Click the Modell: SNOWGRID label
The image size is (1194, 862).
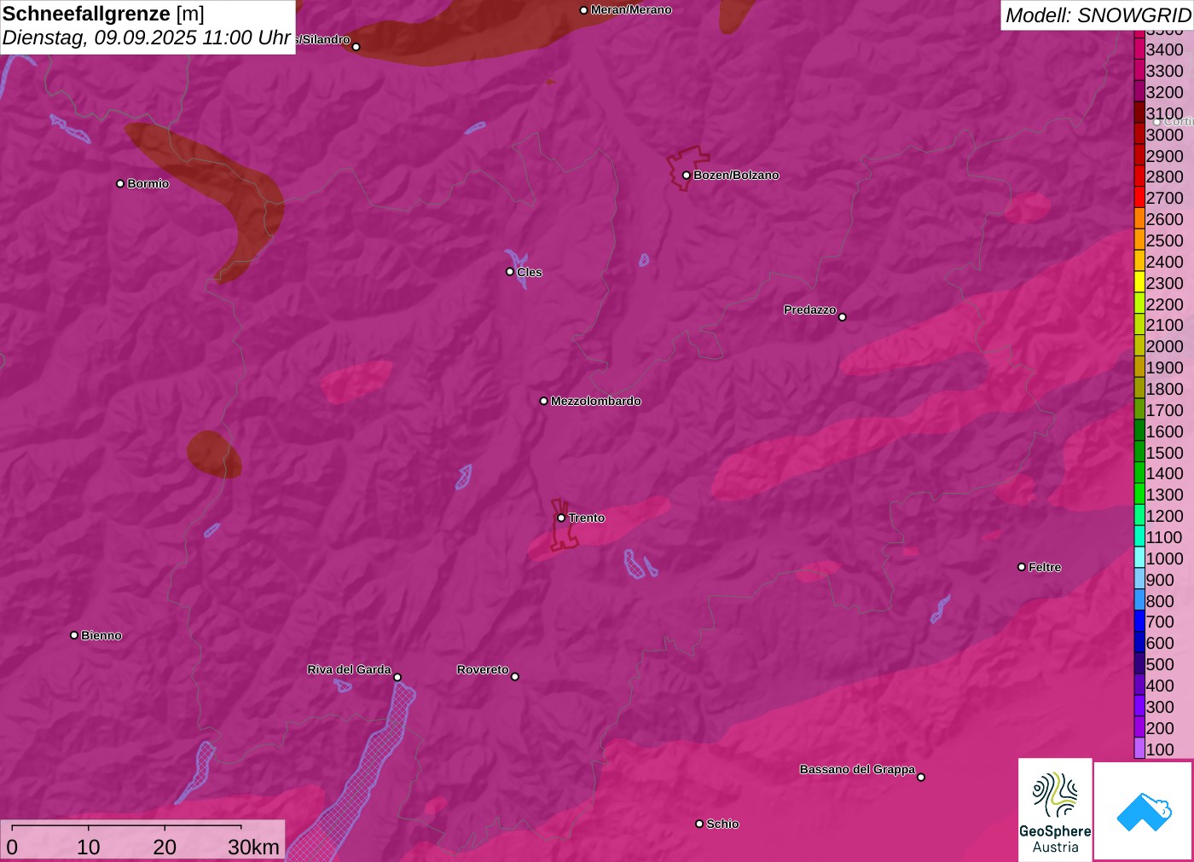point(1098,15)
